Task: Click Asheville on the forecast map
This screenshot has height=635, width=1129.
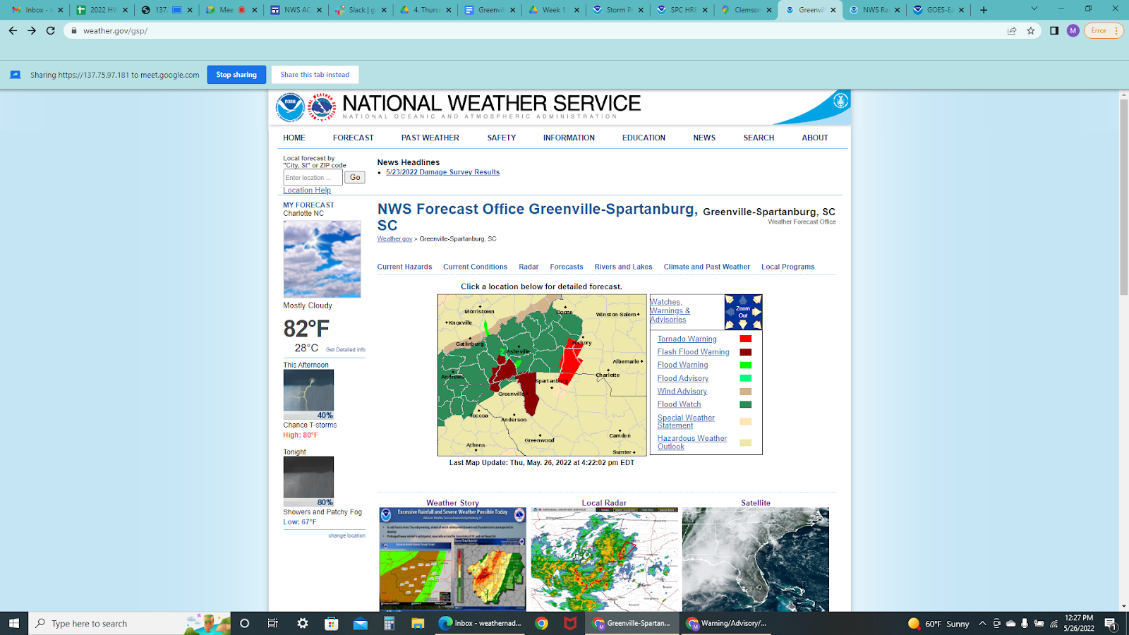Action: pyautogui.click(x=517, y=351)
